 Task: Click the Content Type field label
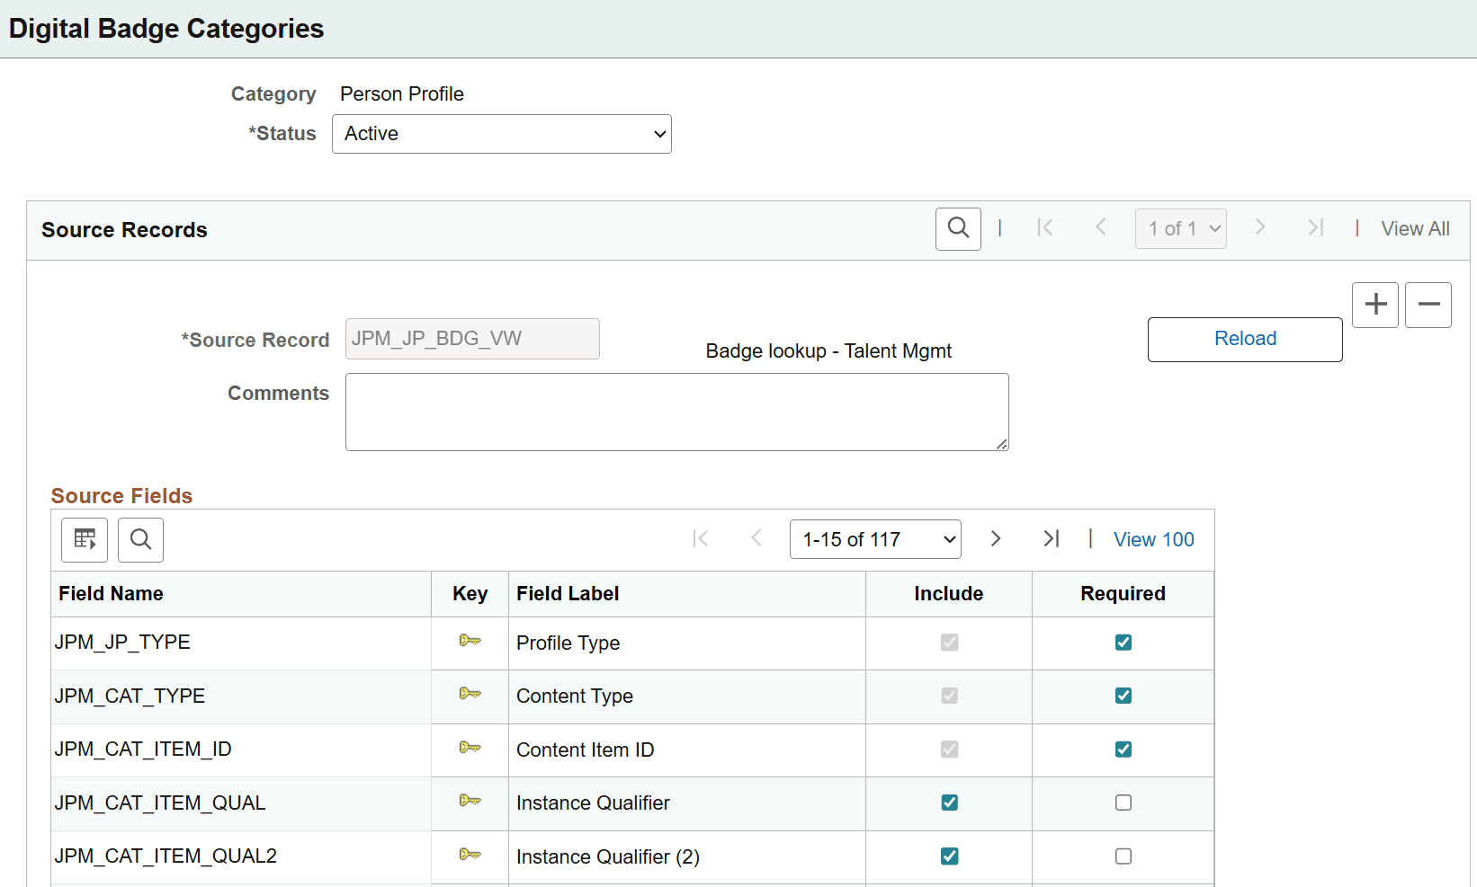575,696
